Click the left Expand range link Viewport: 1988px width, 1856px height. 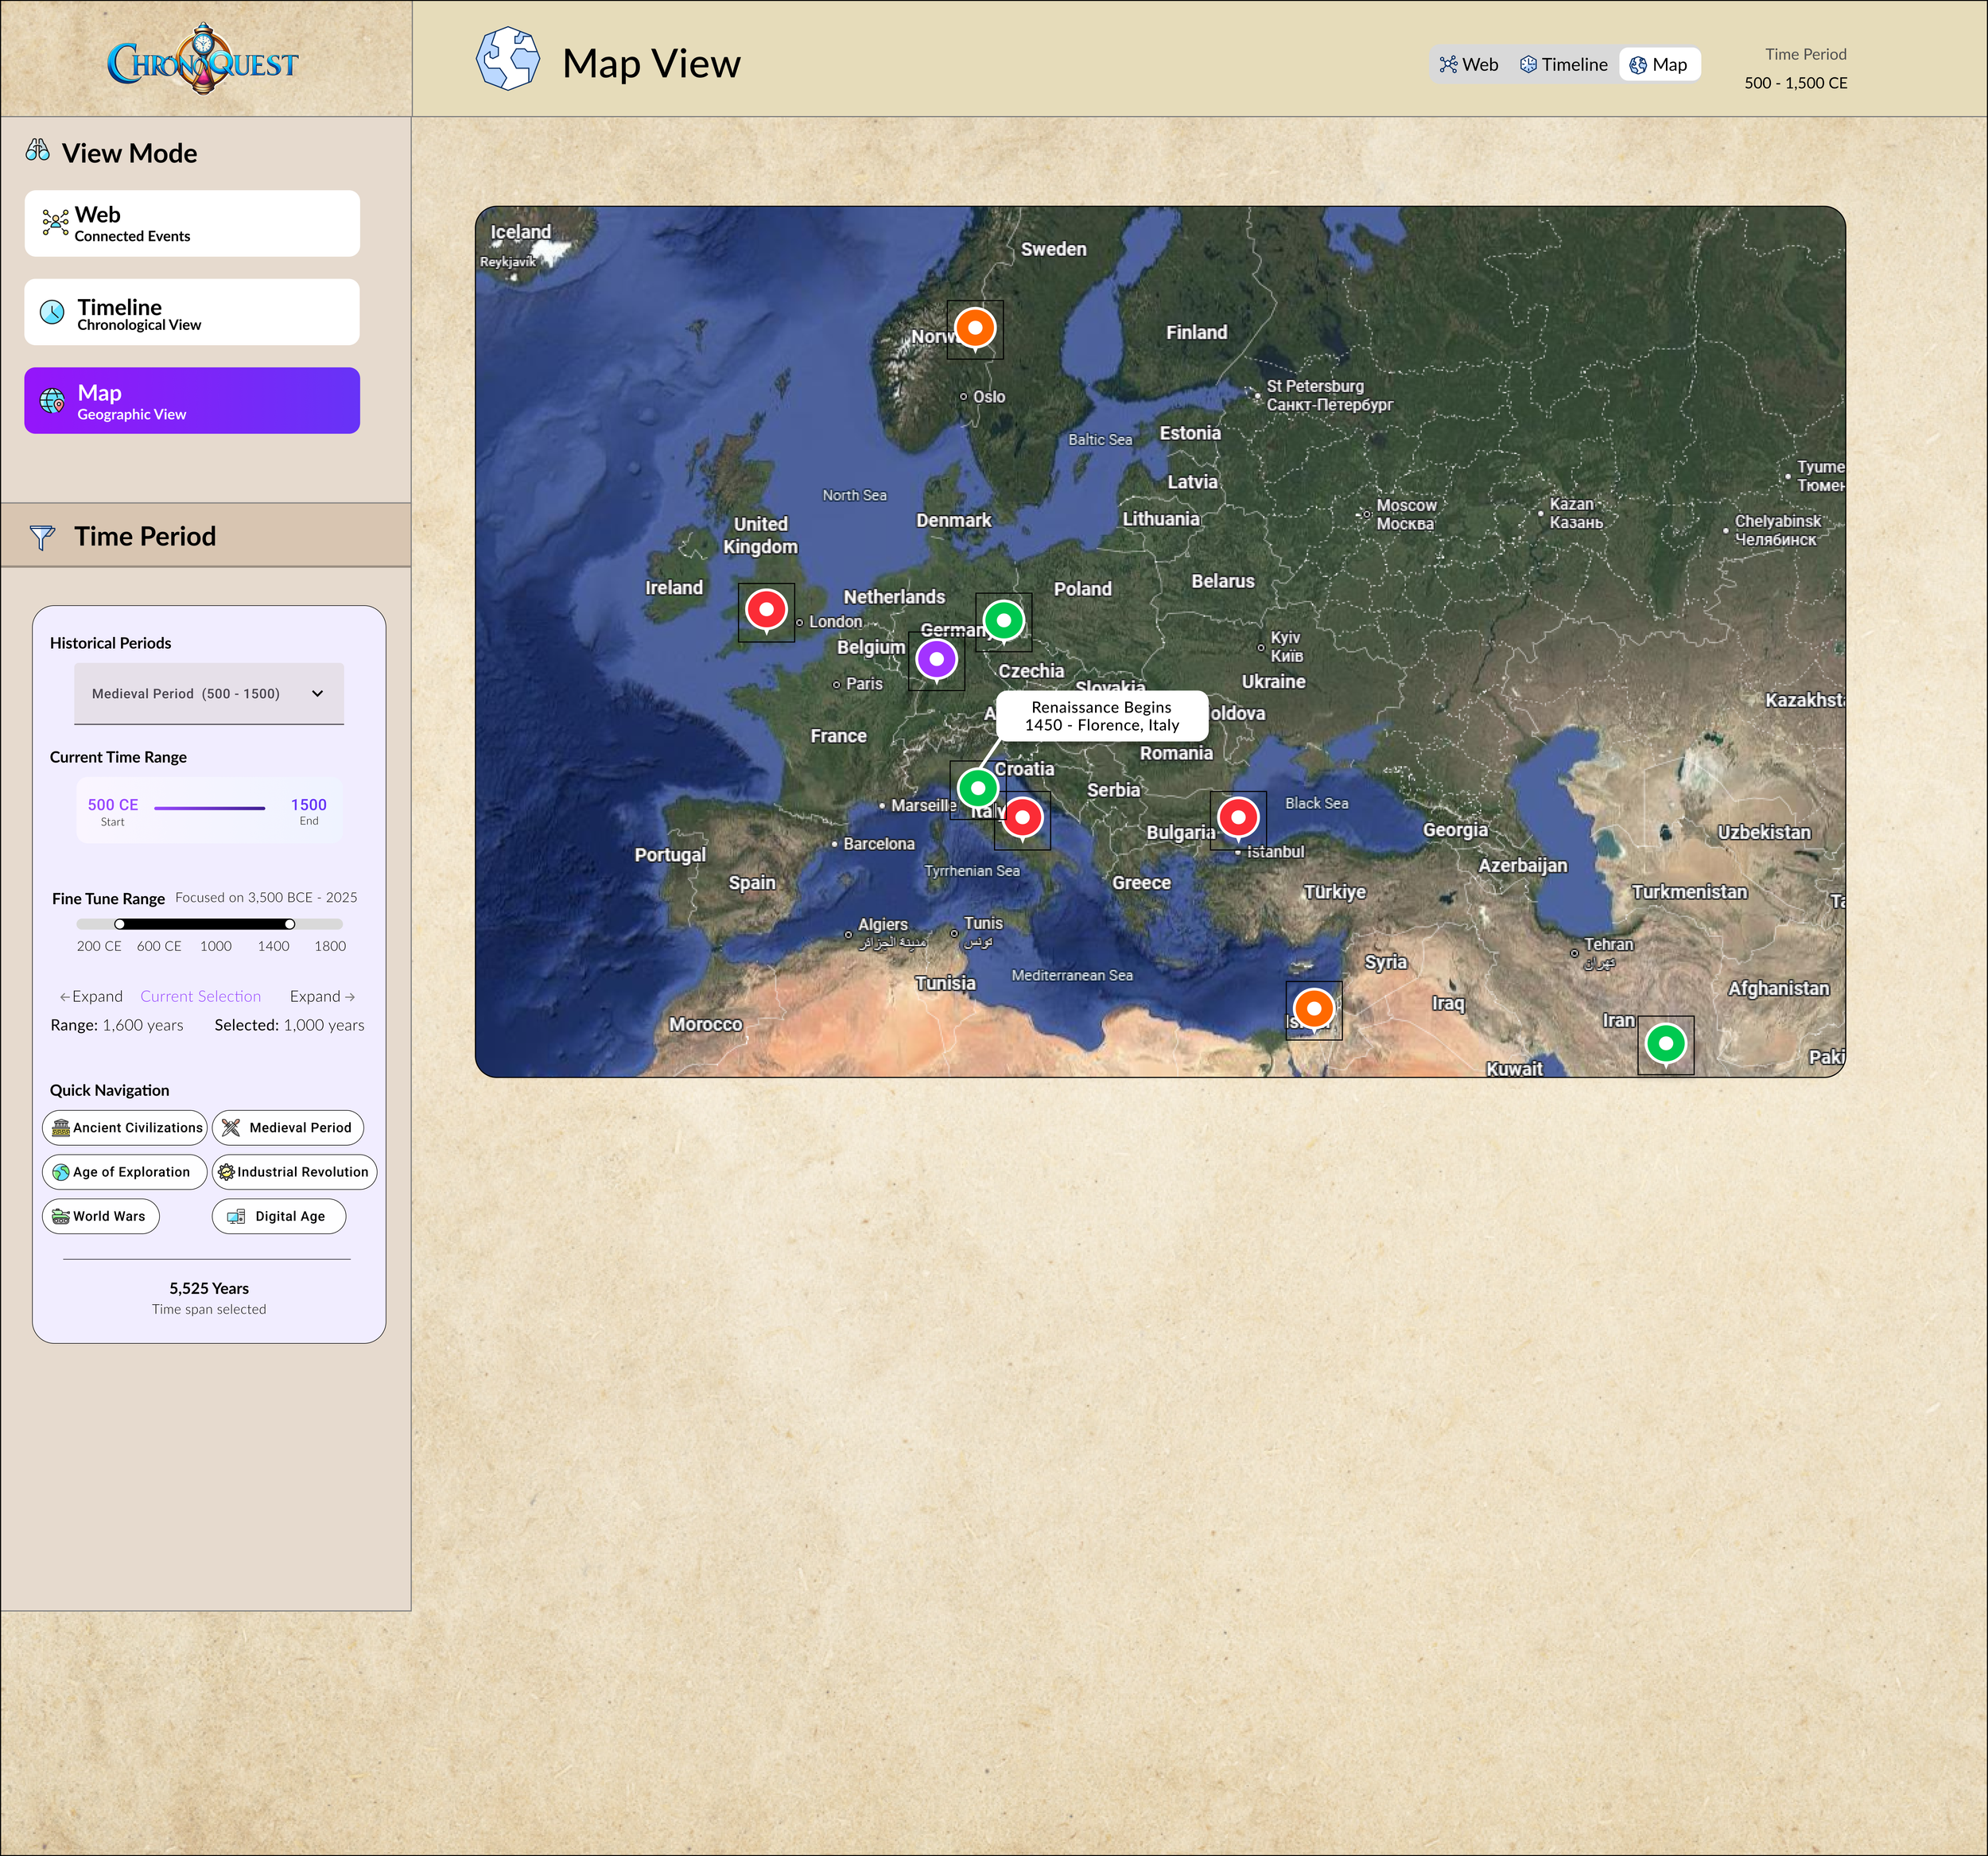click(91, 997)
